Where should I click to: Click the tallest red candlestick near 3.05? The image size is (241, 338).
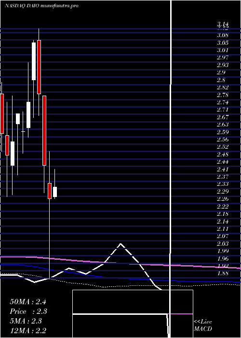(x=39, y=67)
